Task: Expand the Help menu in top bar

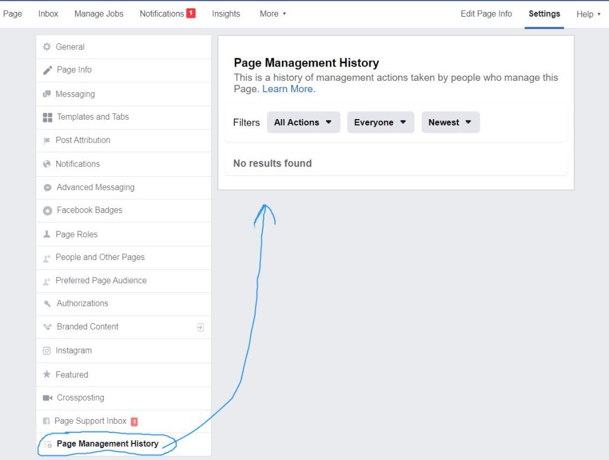Action: (588, 14)
